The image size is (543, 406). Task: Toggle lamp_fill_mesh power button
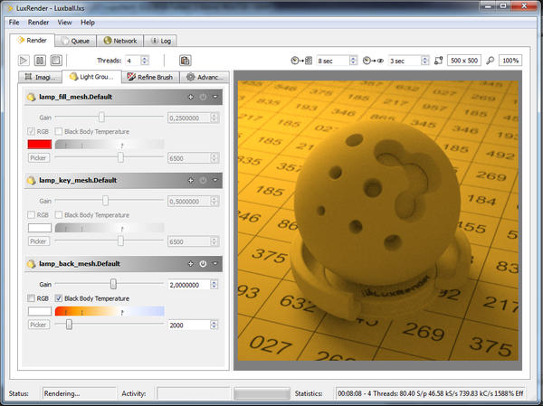point(203,98)
